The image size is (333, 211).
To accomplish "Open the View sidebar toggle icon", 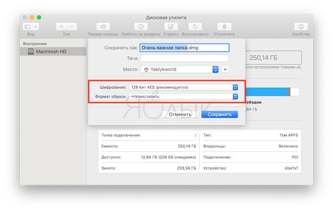I will (27, 27).
